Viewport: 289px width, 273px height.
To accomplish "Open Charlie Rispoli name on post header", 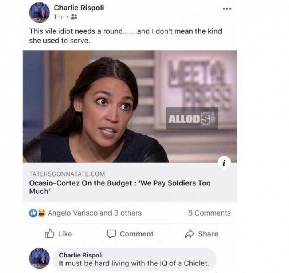I will coord(79,8).
